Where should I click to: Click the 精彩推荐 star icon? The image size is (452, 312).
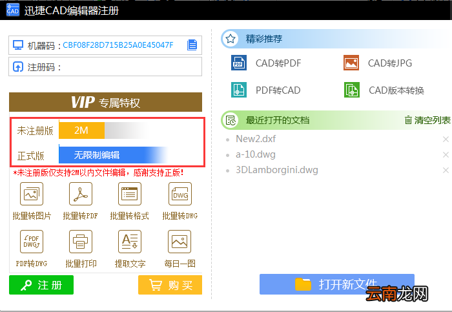point(231,39)
